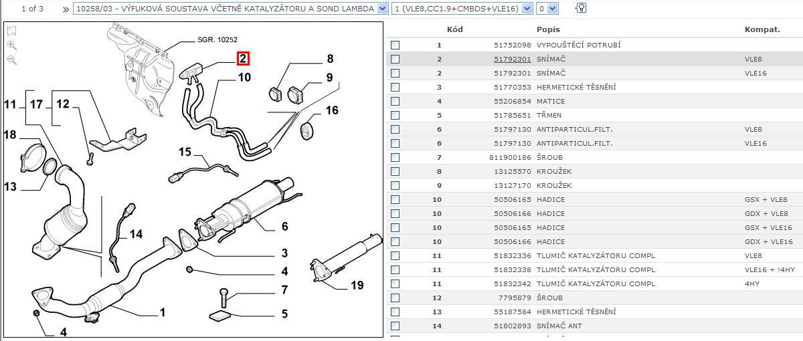The width and height of the screenshot is (803, 341).
Task: Tick the checkbox for part 55206854 MATICE
Action: (395, 101)
